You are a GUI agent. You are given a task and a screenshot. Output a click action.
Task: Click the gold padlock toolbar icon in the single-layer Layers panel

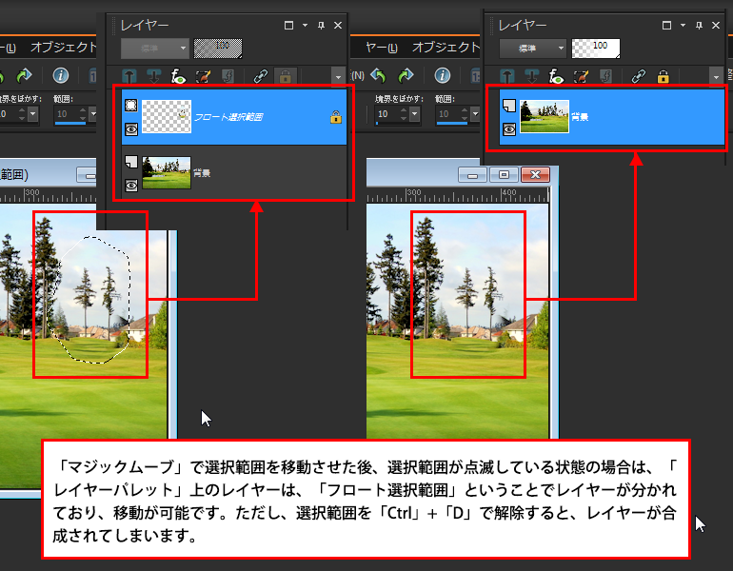(x=663, y=76)
